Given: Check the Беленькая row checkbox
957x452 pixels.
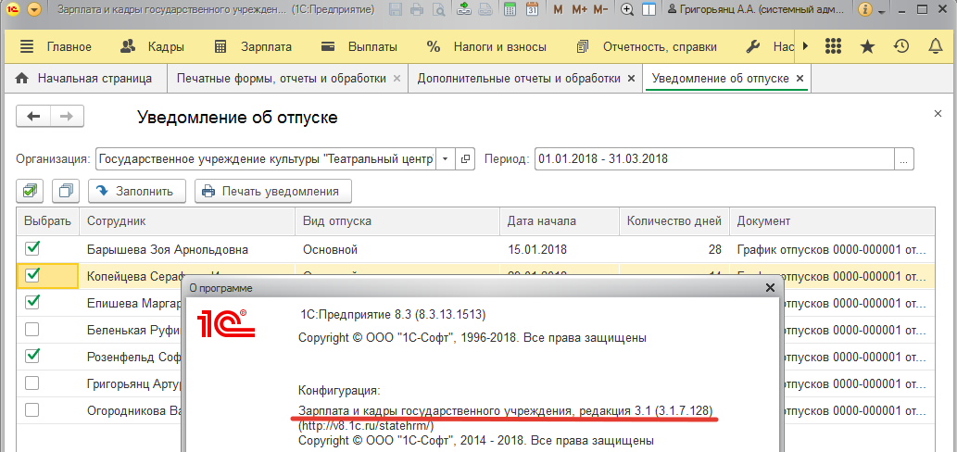Looking at the screenshot, I should tap(32, 330).
